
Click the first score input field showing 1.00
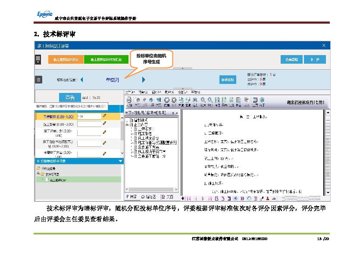pos(88,116)
